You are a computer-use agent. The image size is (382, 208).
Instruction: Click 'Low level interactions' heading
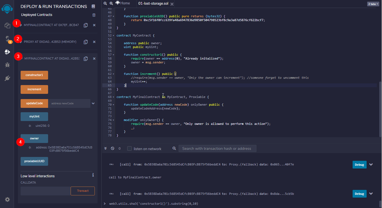click(38, 176)
